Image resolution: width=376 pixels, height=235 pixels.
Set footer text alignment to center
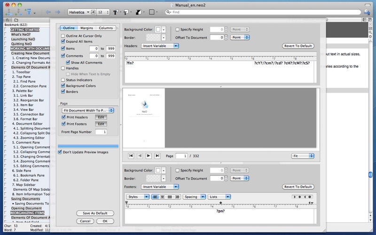162,197
